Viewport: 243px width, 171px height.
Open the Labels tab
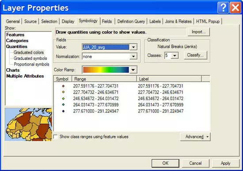click(x=155, y=21)
